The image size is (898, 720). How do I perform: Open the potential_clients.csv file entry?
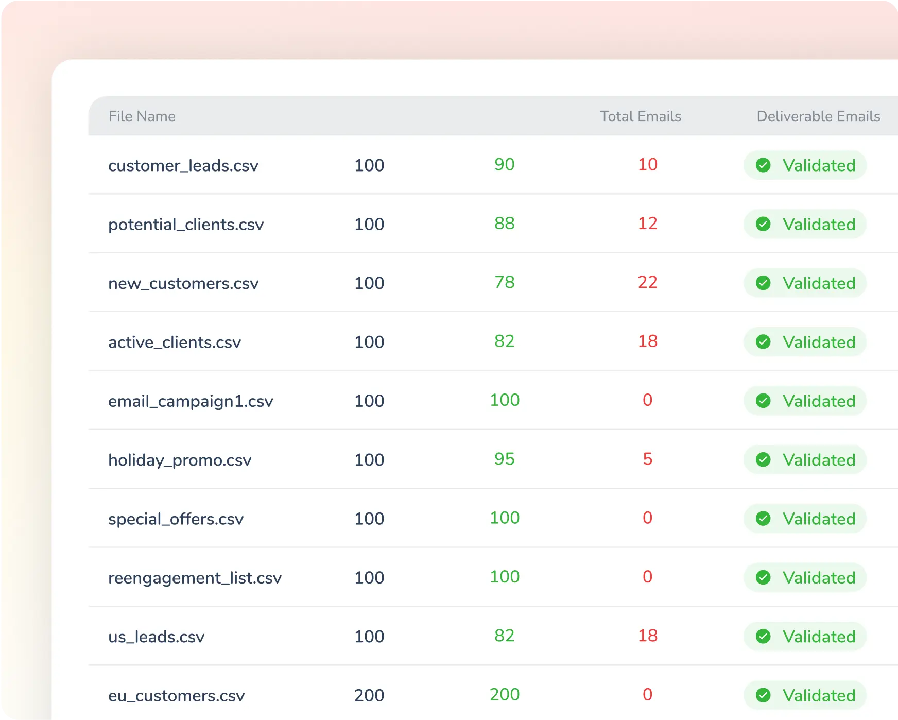(185, 225)
